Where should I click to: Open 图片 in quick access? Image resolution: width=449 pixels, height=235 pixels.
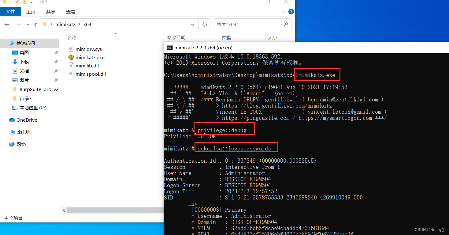[24, 80]
